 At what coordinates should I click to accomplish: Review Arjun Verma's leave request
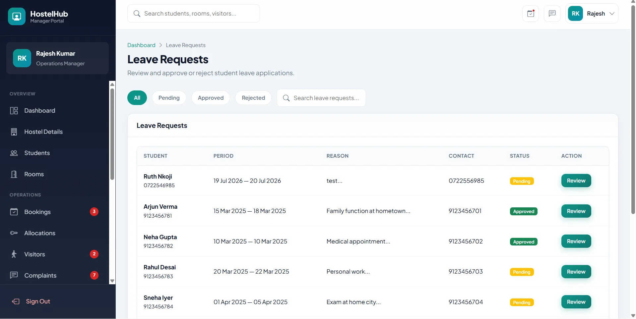click(x=576, y=211)
